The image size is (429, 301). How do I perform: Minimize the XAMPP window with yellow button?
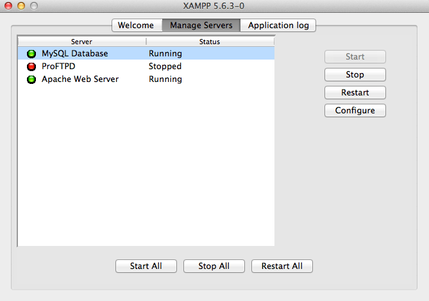tap(21, 6)
